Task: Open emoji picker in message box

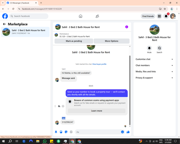Action: click(122, 132)
